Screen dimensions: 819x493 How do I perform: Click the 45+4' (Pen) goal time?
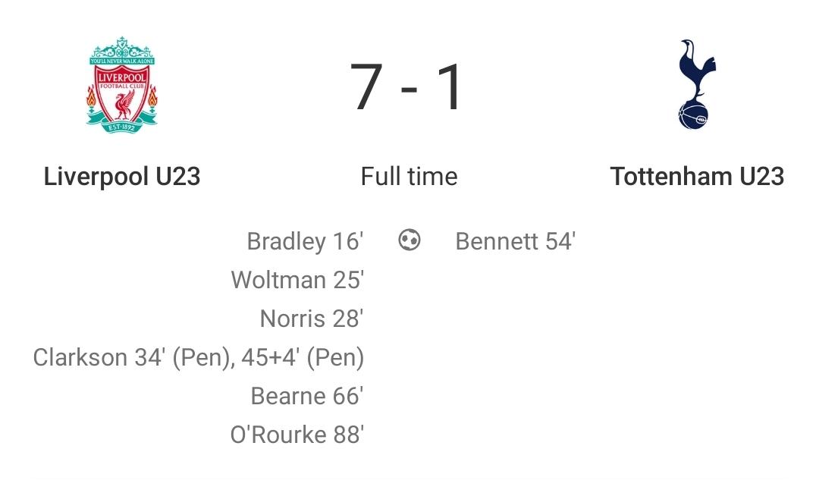[303, 358]
